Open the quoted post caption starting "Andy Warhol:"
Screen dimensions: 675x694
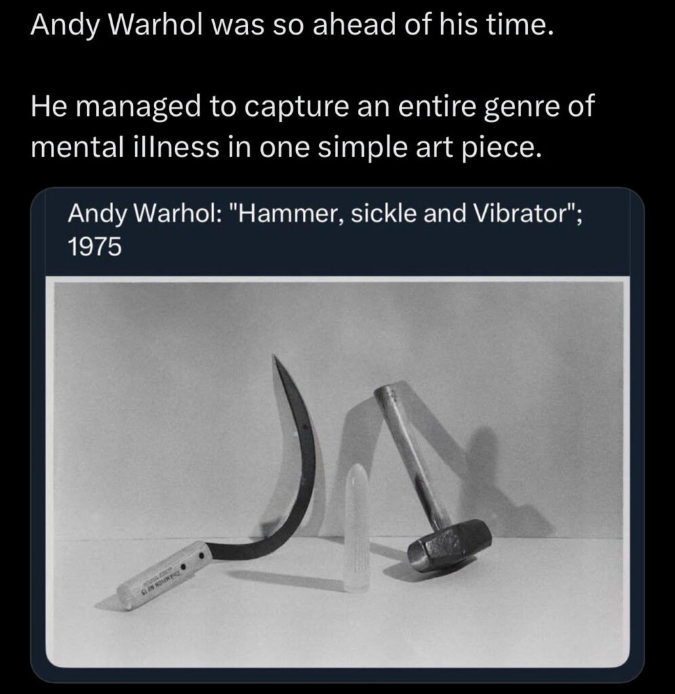tap(325, 230)
